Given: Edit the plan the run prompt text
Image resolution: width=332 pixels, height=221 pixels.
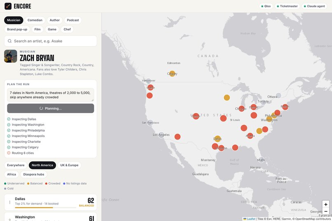Looking at the screenshot, I should tap(51, 95).
